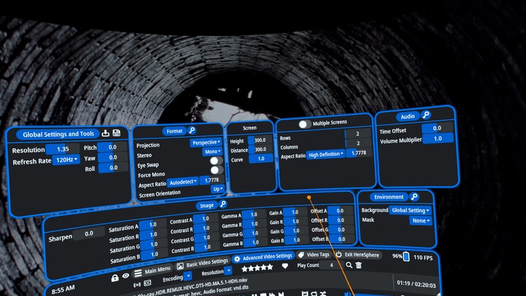Screen dimensions: 526x296
Task: Adjust the Saturation A slider
Action: coord(153,225)
